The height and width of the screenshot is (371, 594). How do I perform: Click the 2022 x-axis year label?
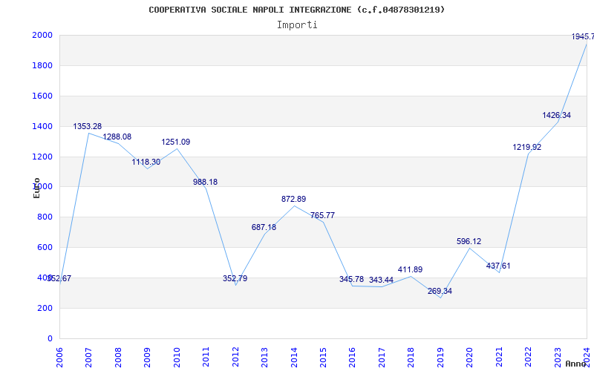pyautogui.click(x=529, y=357)
